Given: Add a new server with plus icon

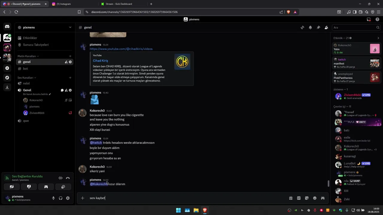Looking at the screenshot, I should tap(7, 68).
